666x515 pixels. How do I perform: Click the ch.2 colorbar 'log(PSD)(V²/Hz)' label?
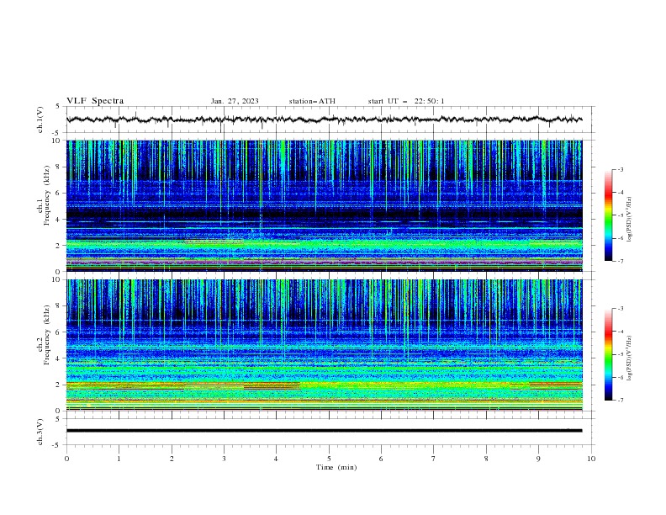[x=629, y=358]
